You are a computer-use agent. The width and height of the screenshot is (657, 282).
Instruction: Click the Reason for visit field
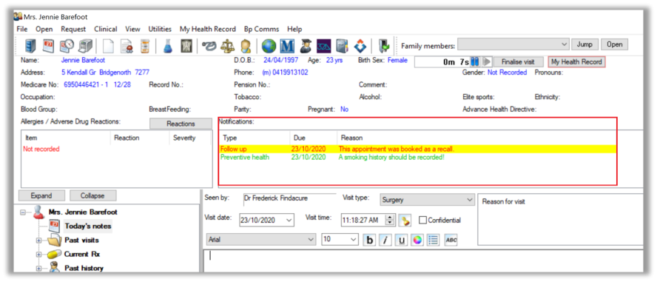point(560,219)
